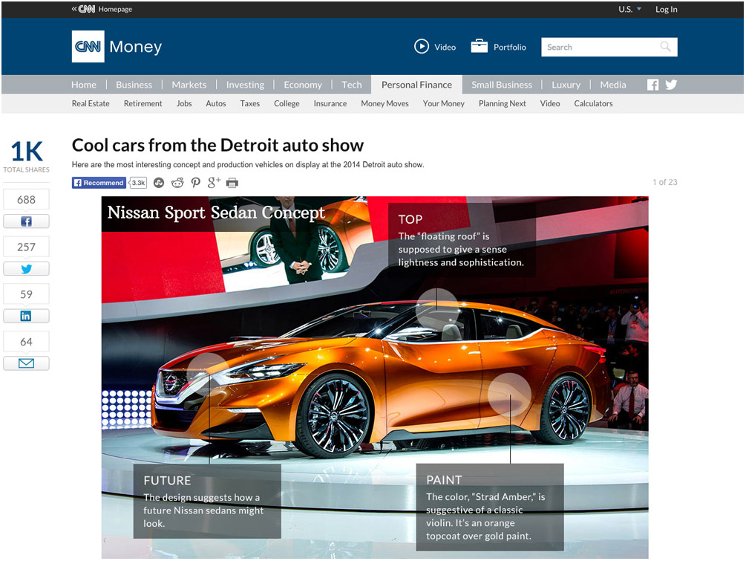The height and width of the screenshot is (561, 746).
Task: Open the Personal Finance tab
Action: [416, 85]
